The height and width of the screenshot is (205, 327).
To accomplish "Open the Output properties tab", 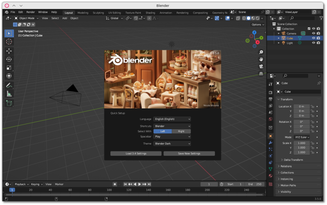I will (271, 99).
